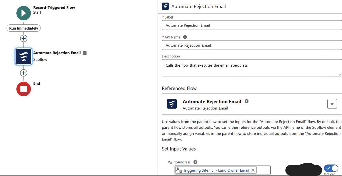Viewport: 342px width, 176px height.
Task: Click the flow icon inside Referenced Flow card
Action: [172, 104]
